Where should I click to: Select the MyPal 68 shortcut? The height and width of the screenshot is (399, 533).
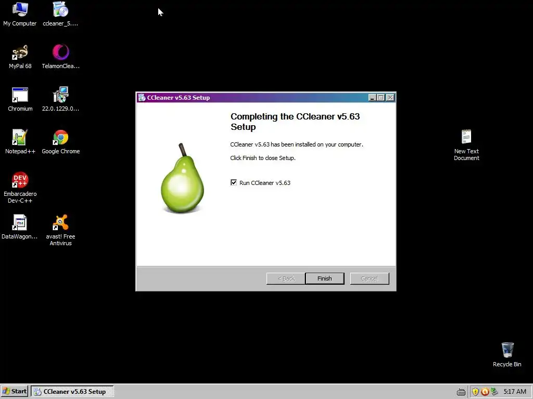pos(20,57)
